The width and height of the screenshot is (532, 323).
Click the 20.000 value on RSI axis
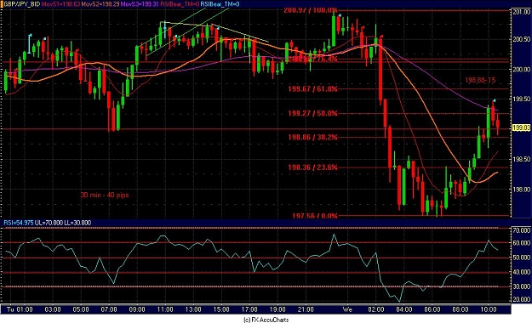click(x=521, y=299)
